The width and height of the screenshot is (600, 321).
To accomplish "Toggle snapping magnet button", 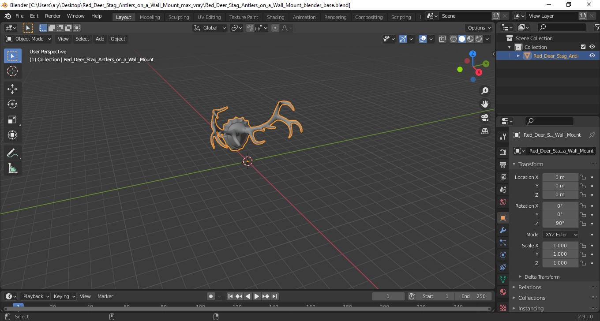I will tap(250, 28).
